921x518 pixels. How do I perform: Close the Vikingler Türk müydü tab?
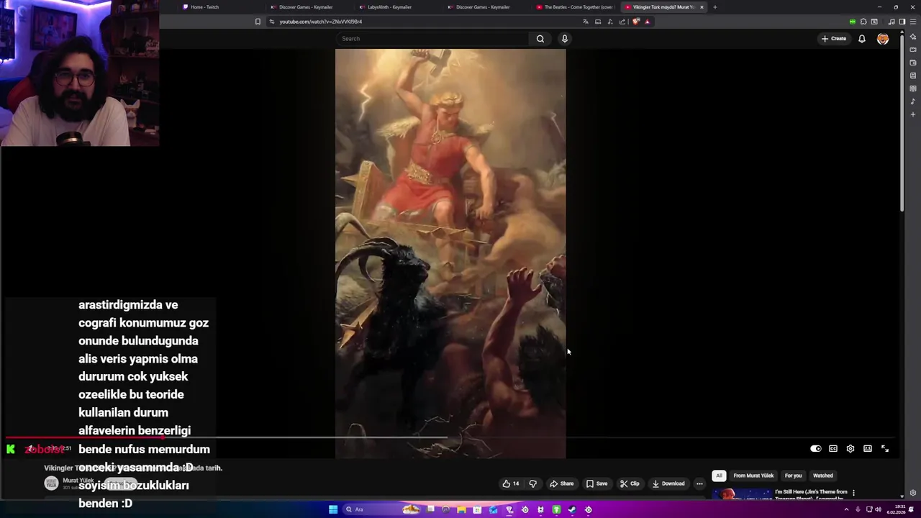[702, 7]
